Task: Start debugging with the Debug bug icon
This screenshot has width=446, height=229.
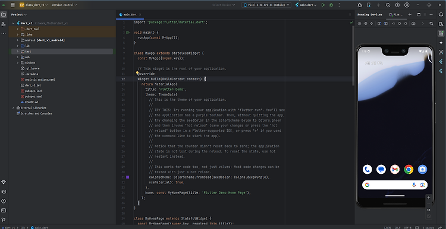Action: coord(331,5)
